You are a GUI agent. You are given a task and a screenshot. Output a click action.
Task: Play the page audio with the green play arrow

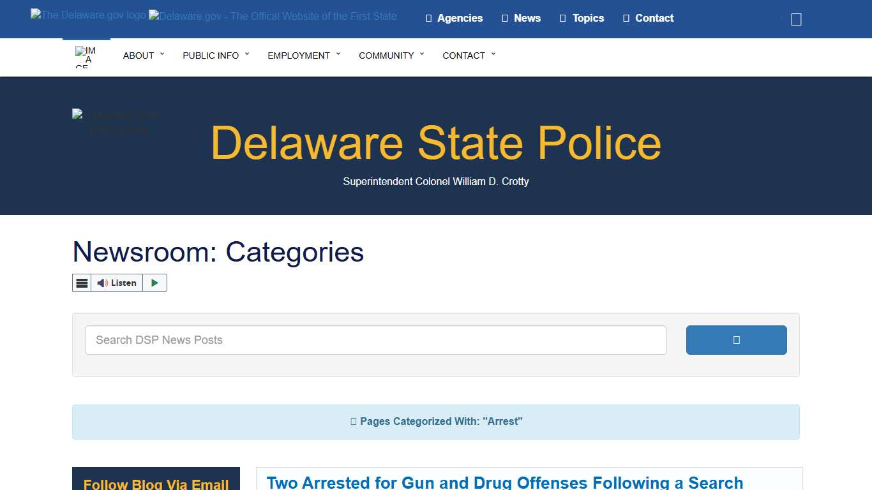[x=154, y=283]
